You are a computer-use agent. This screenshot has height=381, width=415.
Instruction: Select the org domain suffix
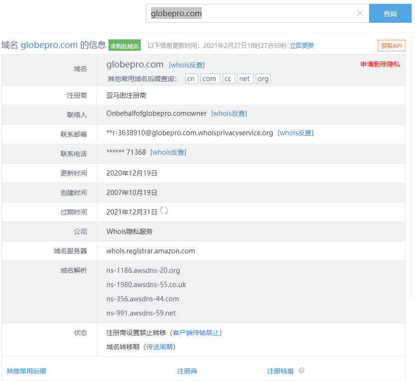[263, 79]
